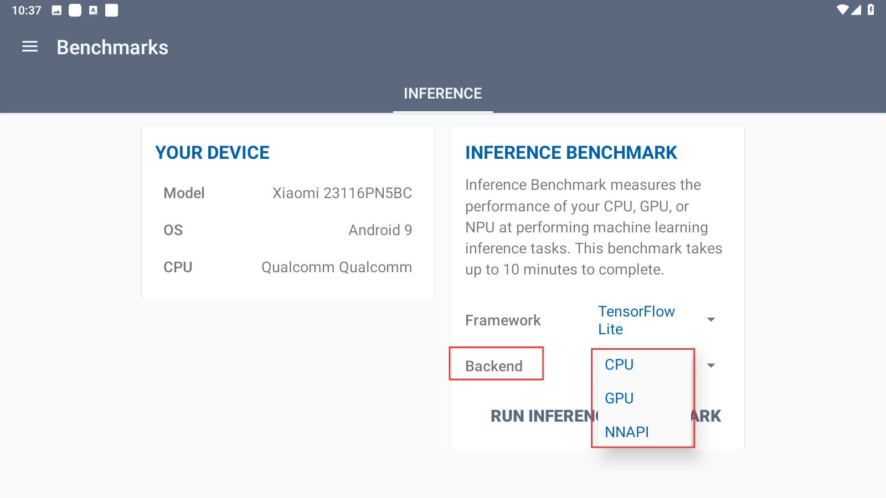
Task: Click the INFERENCE BENCHMARK card heading
Action: [x=571, y=153]
